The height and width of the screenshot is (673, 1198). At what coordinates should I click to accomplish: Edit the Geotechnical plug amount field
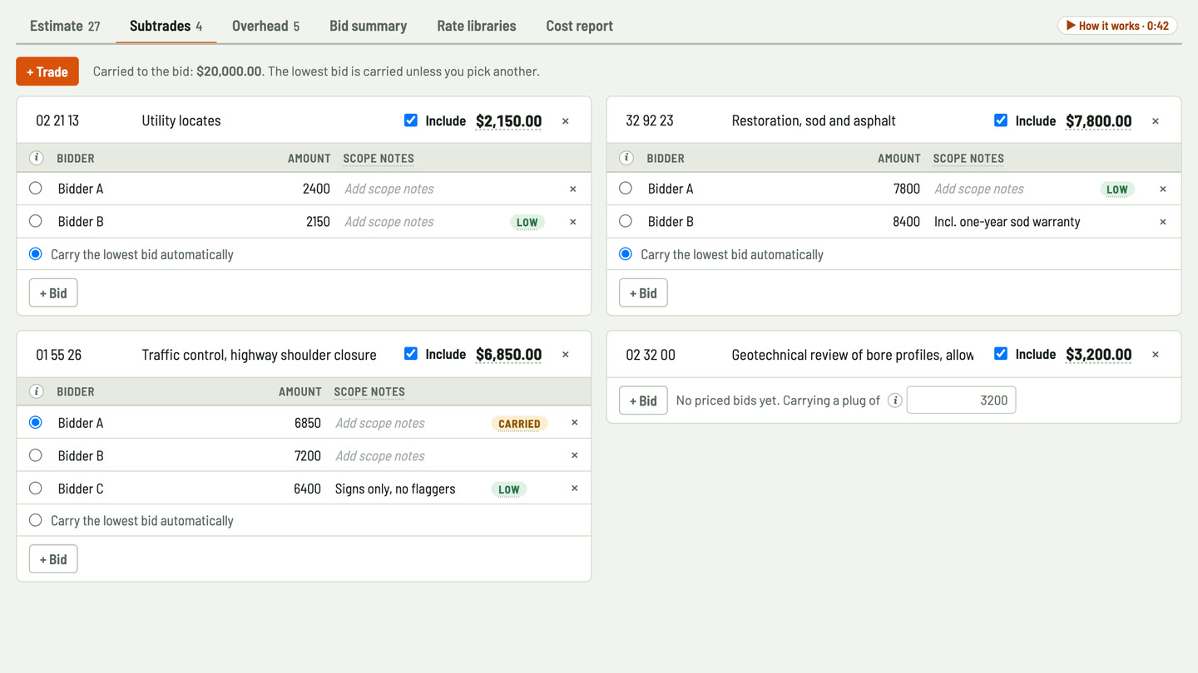961,400
